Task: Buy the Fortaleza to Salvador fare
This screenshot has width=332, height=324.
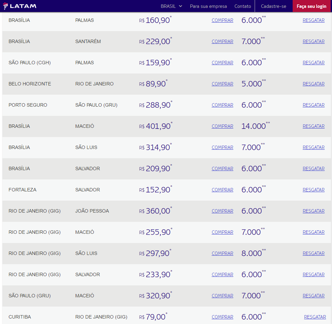Action: [222, 190]
